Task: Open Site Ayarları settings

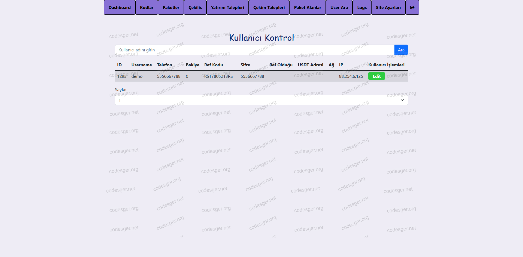Action: (x=388, y=7)
